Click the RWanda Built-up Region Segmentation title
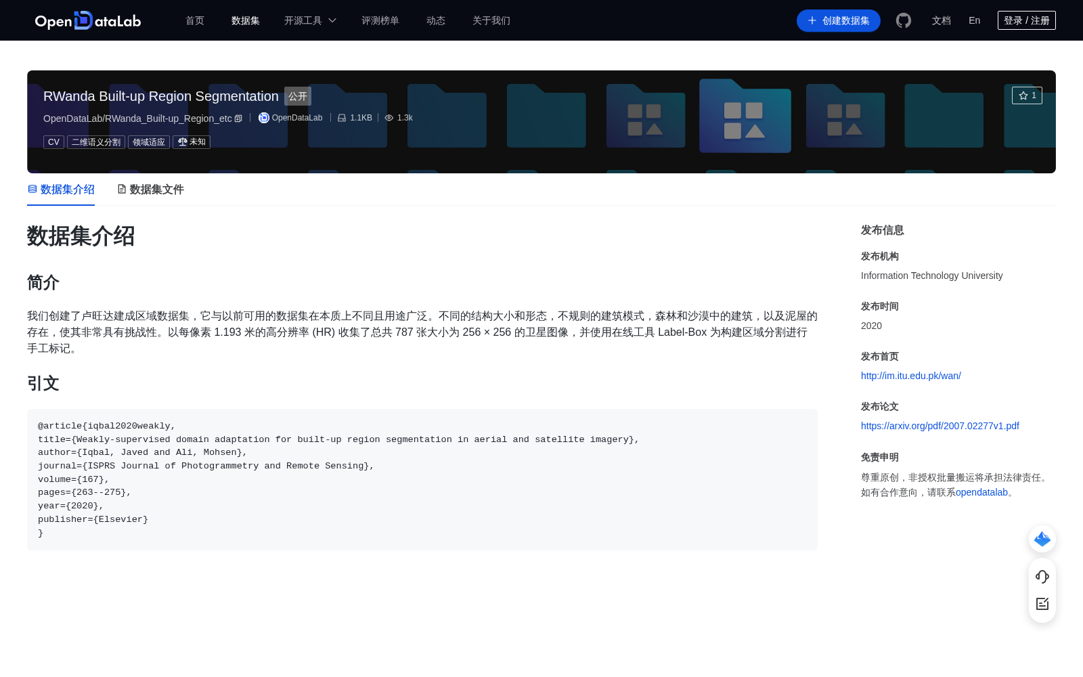This screenshot has height=677, width=1083. click(x=161, y=96)
